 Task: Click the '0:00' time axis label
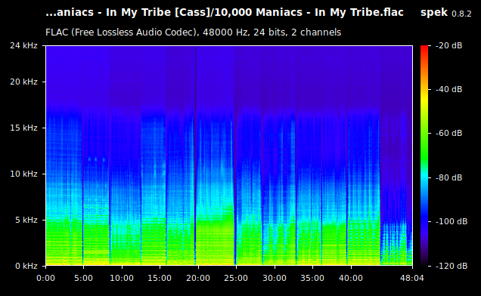point(45,278)
